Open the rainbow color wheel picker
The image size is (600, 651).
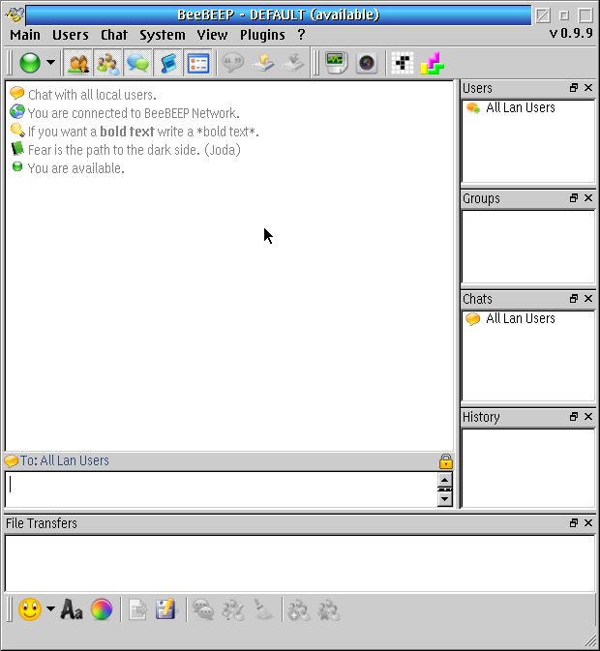102,609
